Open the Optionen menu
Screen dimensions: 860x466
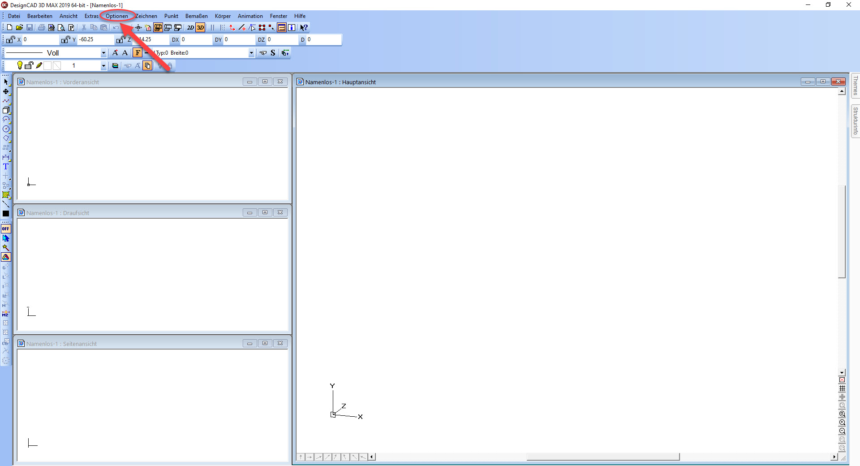pos(117,16)
